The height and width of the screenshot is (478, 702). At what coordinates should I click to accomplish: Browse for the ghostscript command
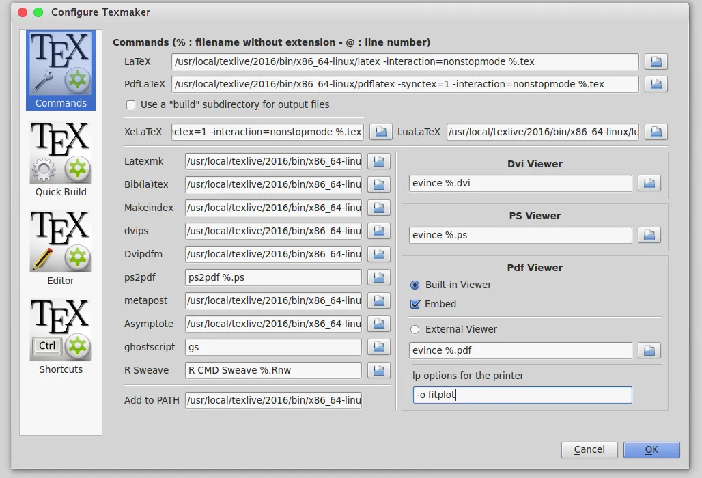click(379, 347)
